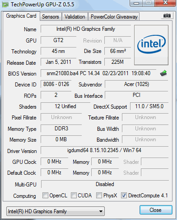Uncheck the DirectCompute 4.1 checkbox
The width and height of the screenshot is (177, 220).
tap(124, 195)
